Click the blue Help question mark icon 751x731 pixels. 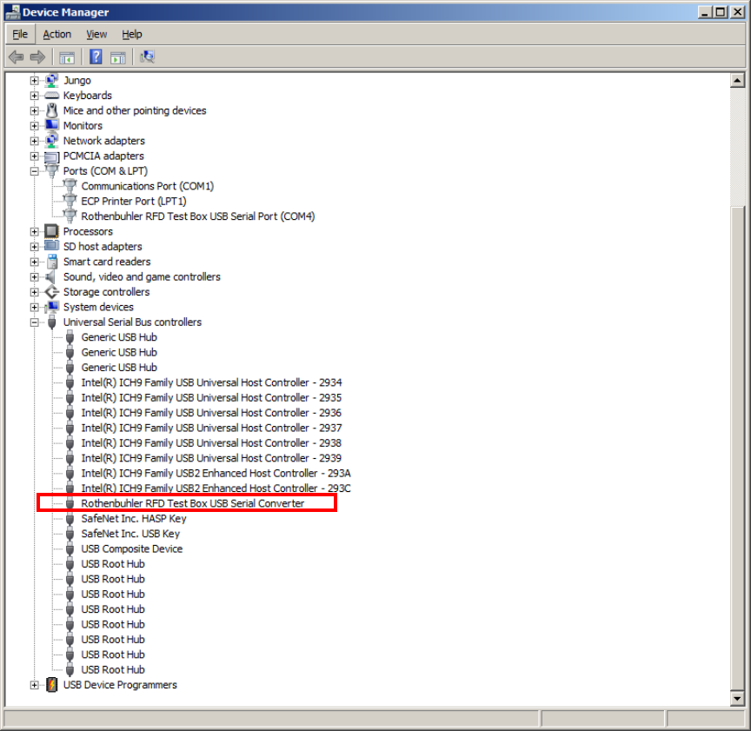click(96, 57)
